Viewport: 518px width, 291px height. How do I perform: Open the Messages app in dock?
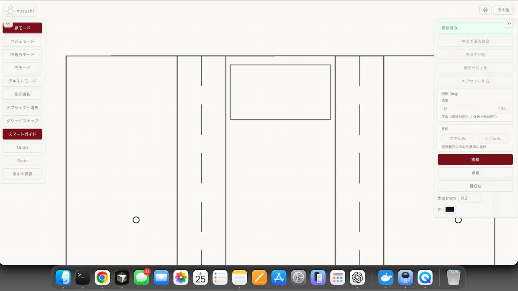(142, 277)
